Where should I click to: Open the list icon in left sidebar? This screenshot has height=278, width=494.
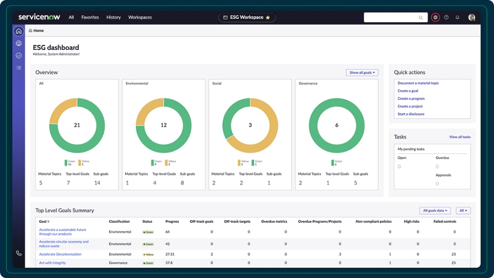coord(19,67)
